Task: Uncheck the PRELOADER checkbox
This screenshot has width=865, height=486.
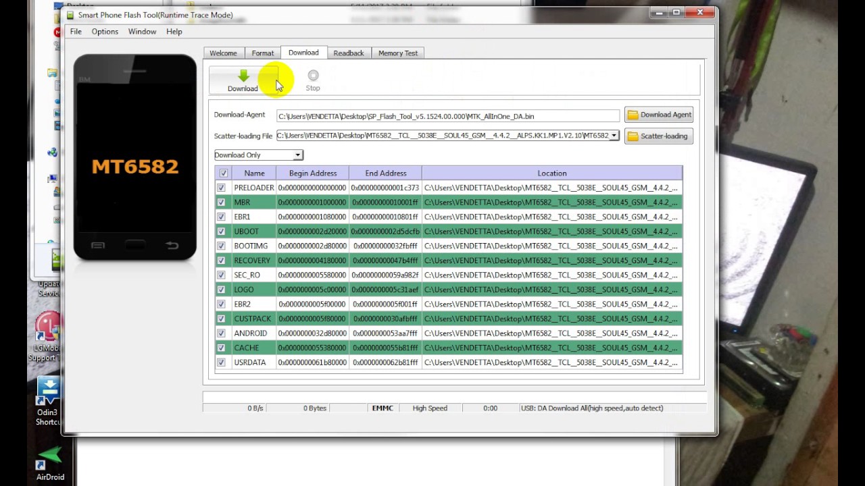Action: pos(221,188)
